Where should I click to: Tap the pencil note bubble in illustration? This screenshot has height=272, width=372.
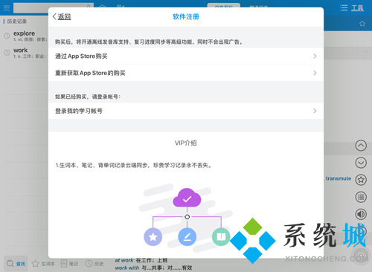point(187,237)
